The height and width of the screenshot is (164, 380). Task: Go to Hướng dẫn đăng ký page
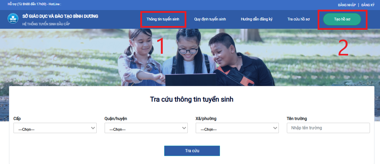[x=257, y=19]
